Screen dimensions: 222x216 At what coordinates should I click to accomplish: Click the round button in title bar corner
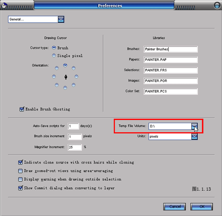(217, 5)
